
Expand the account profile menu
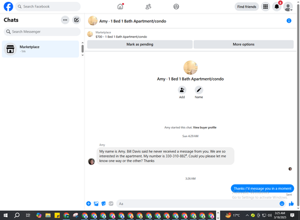288,7
